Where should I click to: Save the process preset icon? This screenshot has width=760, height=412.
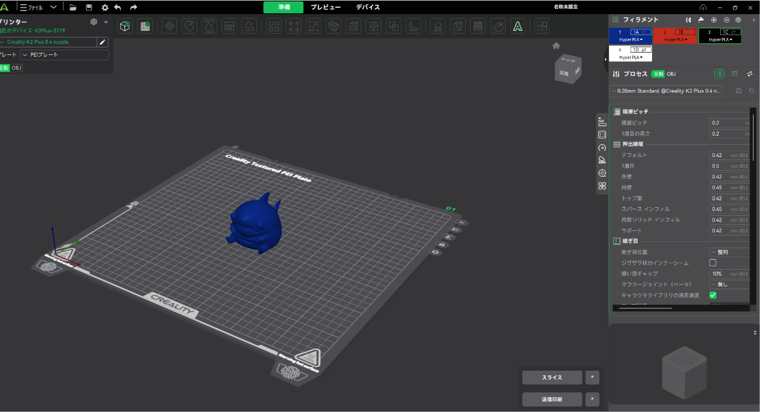[x=739, y=91]
